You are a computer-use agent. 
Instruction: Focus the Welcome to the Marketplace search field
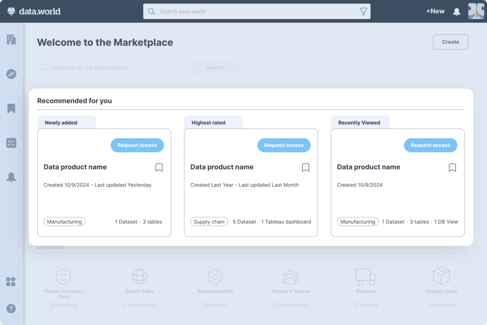coord(115,68)
